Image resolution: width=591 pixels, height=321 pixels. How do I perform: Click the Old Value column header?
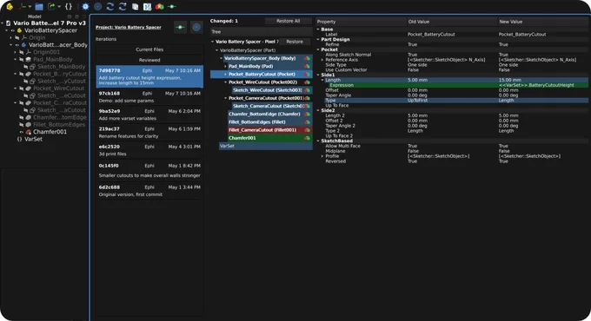(x=452, y=22)
